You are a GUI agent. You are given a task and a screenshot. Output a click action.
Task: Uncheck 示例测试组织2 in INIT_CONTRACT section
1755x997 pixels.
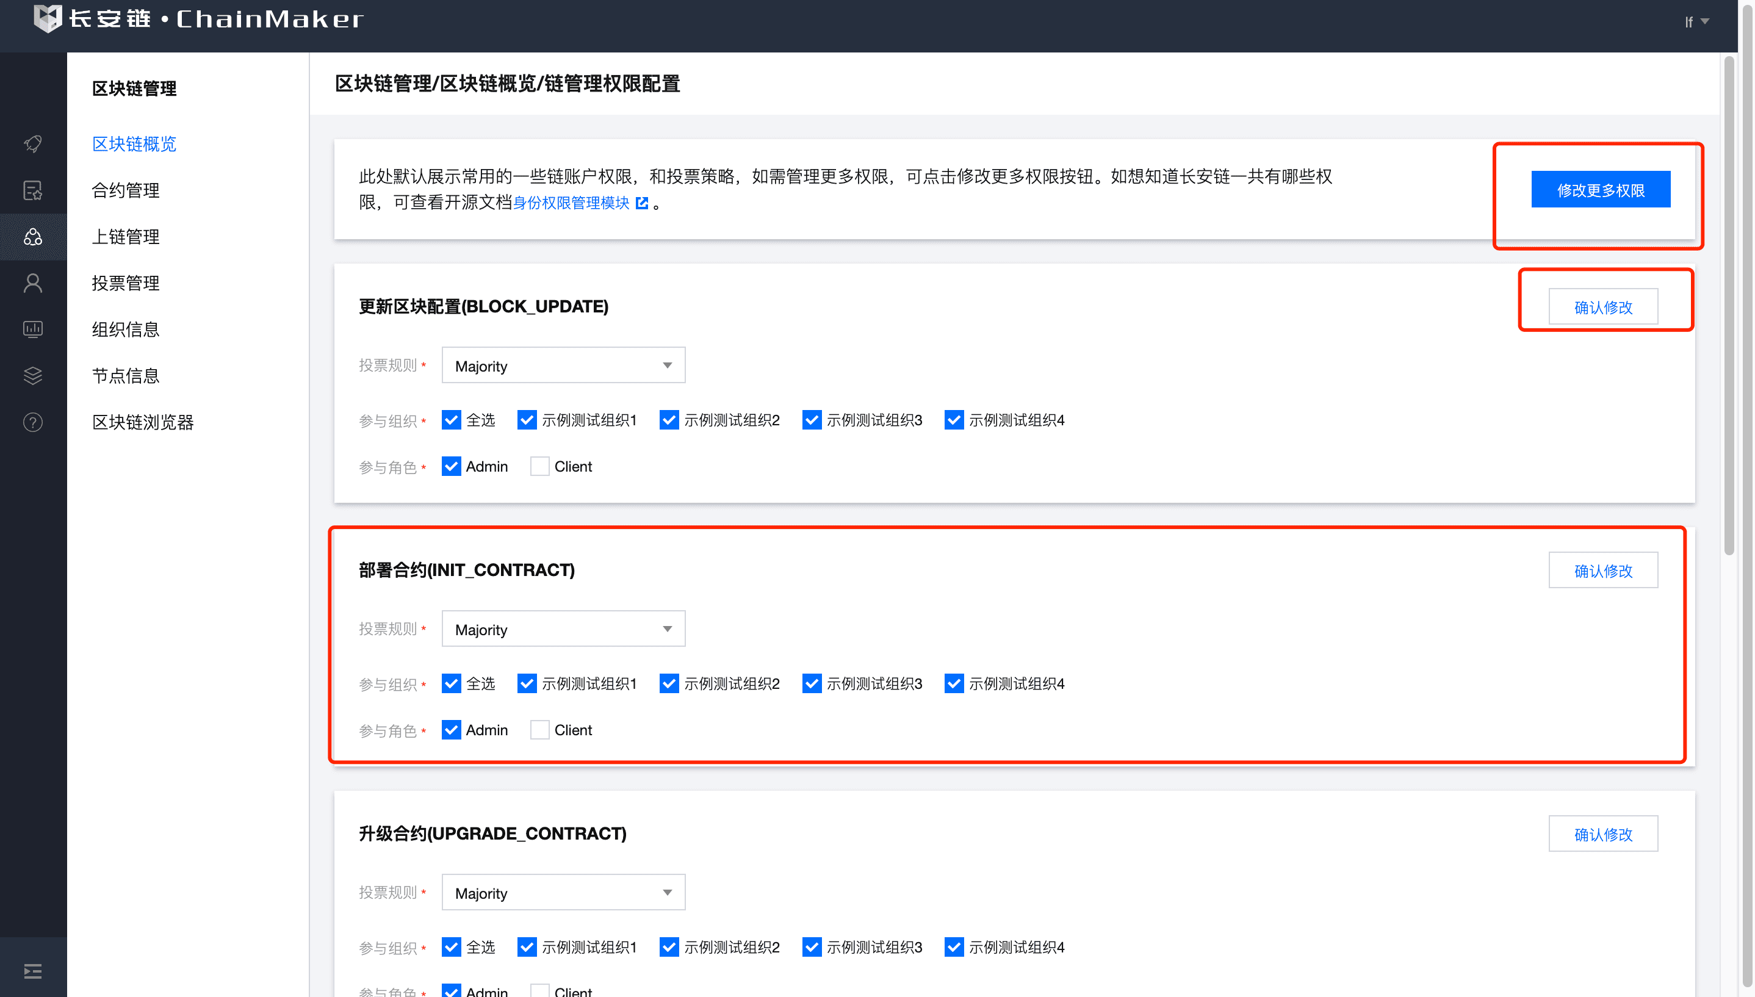669,683
